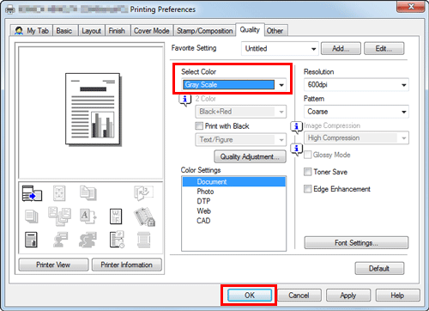Click the grayscale document with chart icon
The image size is (429, 311).
coord(31,240)
